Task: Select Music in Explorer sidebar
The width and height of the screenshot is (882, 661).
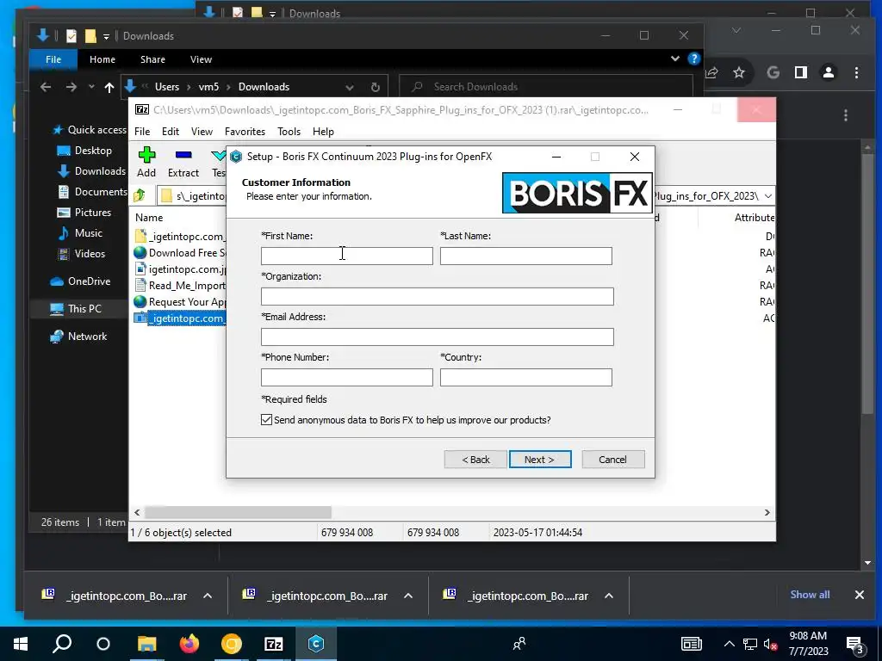Action: click(x=80, y=233)
